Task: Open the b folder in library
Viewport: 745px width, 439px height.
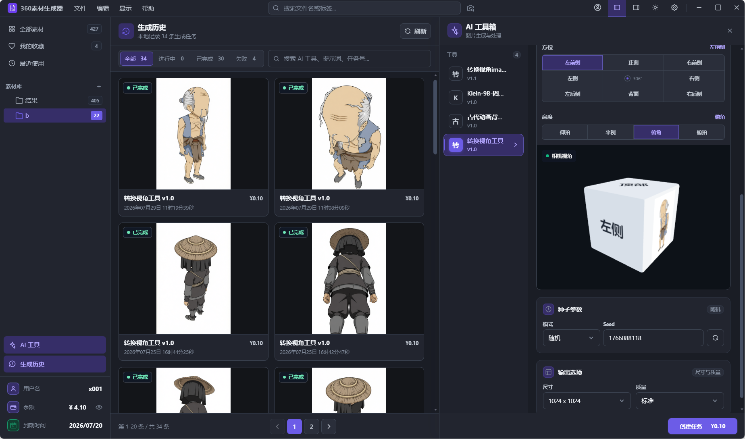Action: pos(55,116)
